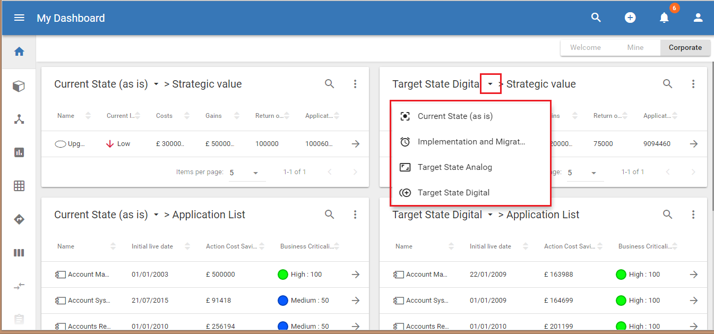The width and height of the screenshot is (714, 334).
Task: Click the add plus icon in header
Action: (630, 18)
